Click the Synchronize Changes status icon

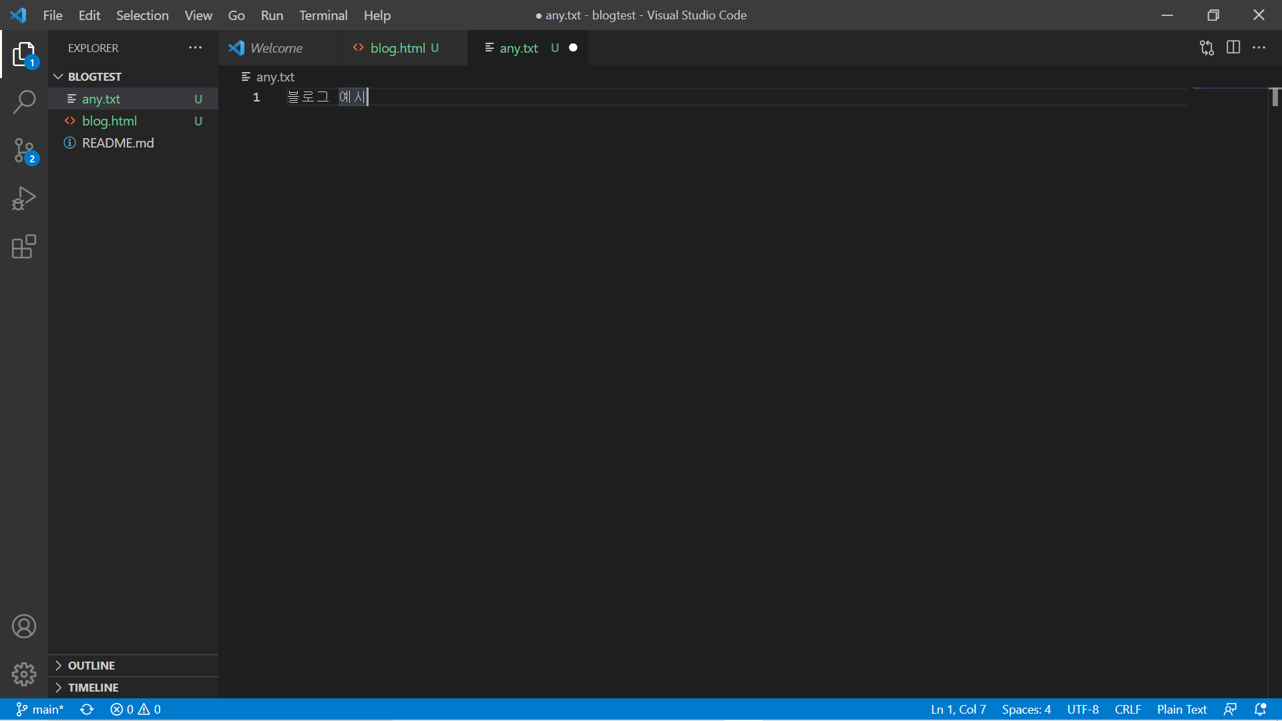(x=87, y=710)
